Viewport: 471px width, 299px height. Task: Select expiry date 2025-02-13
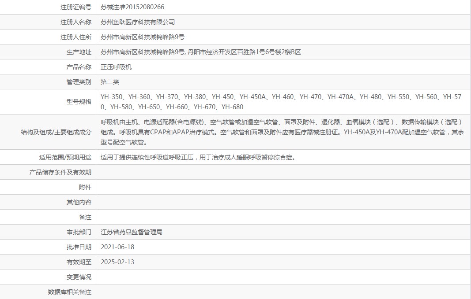117,262
